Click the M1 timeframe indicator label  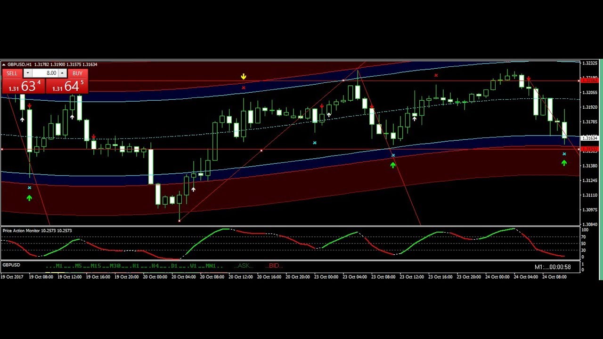click(59, 266)
